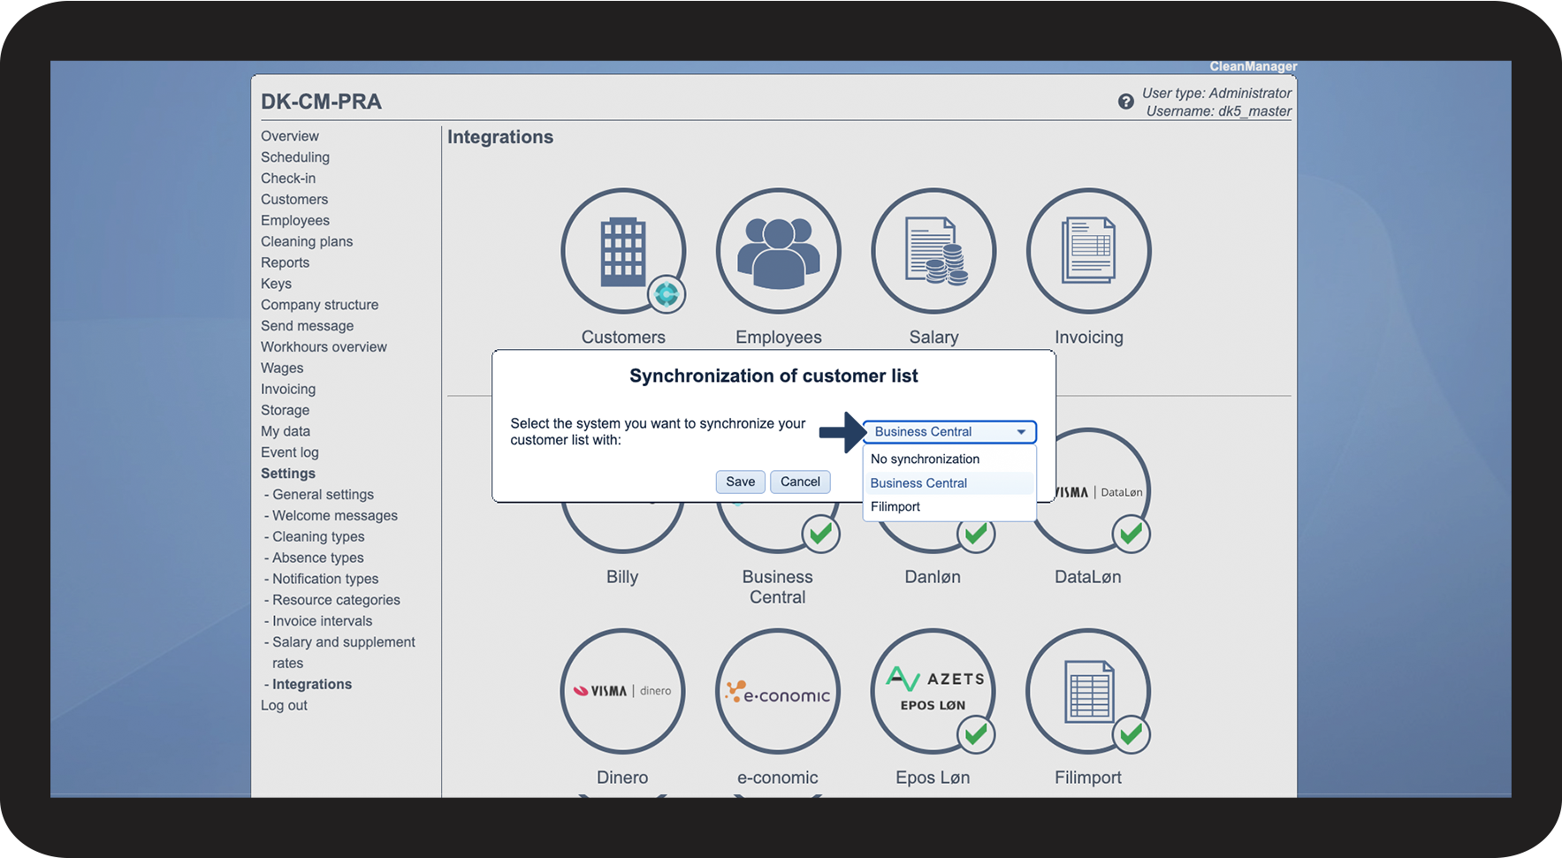Open Send message page
Screen dimensions: 1562x858
point(308,326)
